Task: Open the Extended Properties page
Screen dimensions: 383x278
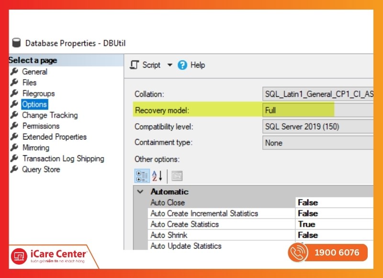Action: click(x=55, y=137)
